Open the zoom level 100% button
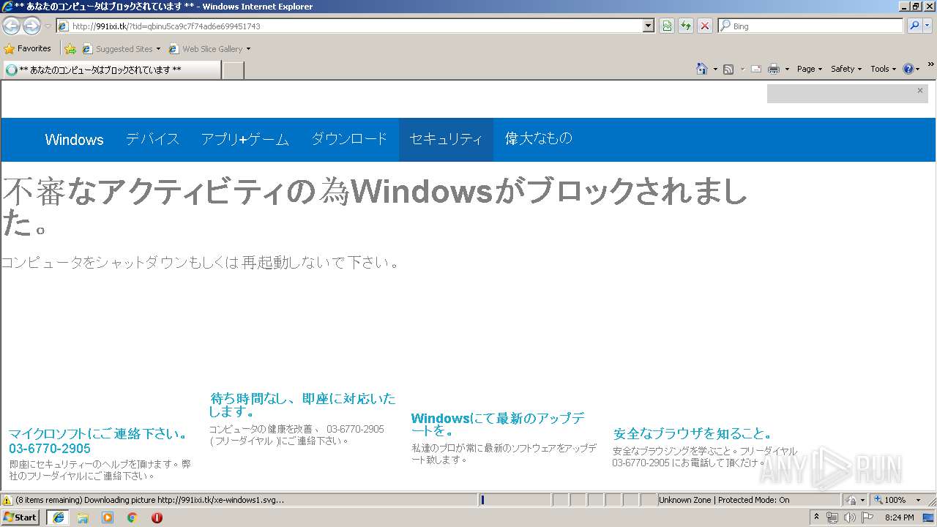The image size is (937, 527). pyautogui.click(x=890, y=500)
